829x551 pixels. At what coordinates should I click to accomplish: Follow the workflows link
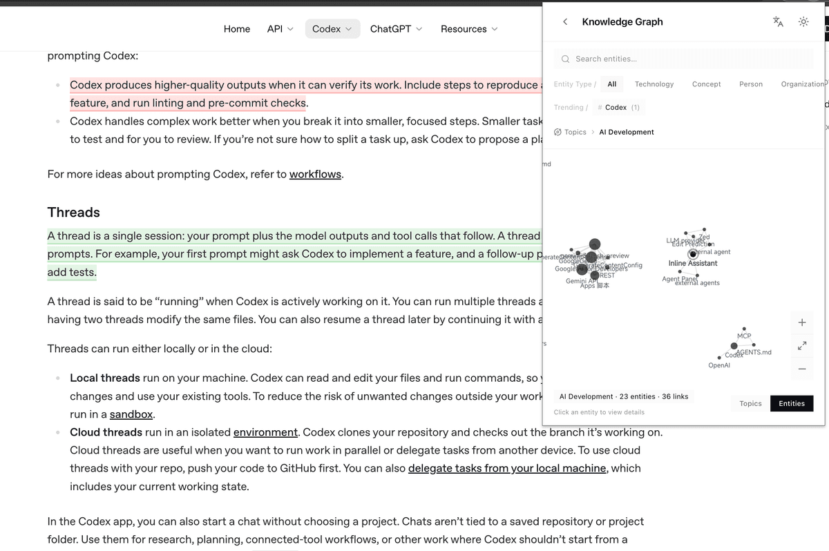(x=315, y=174)
